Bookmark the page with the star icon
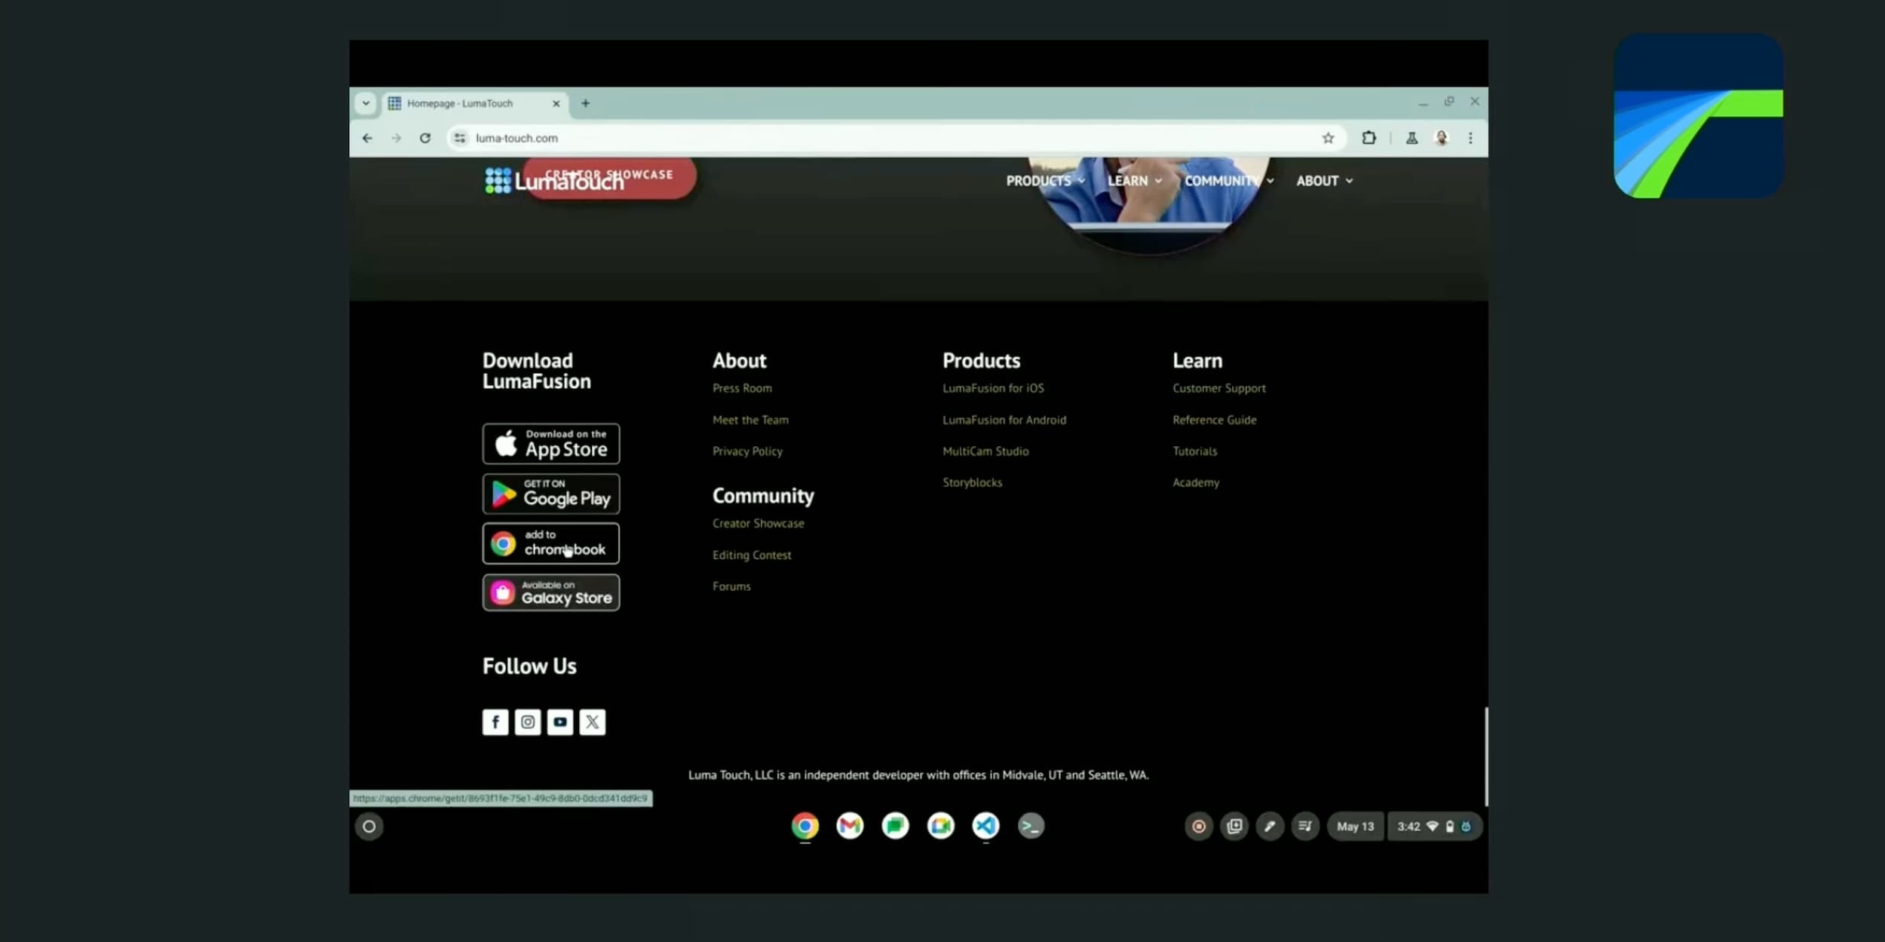 click(1328, 138)
